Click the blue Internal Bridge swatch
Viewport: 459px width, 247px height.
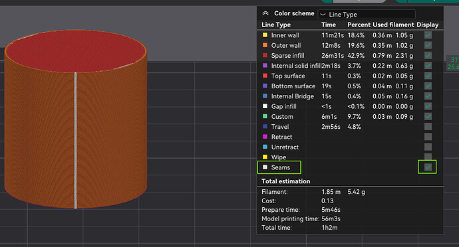point(265,96)
